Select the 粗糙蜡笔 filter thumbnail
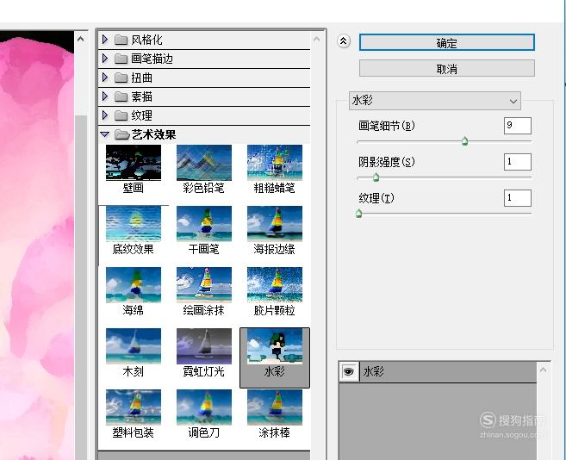566x460 pixels. point(275,163)
